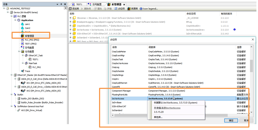The height and width of the screenshot is (130, 258).
Task: Pin the 设备 panel with the pushpin
Action: click(61, 4)
